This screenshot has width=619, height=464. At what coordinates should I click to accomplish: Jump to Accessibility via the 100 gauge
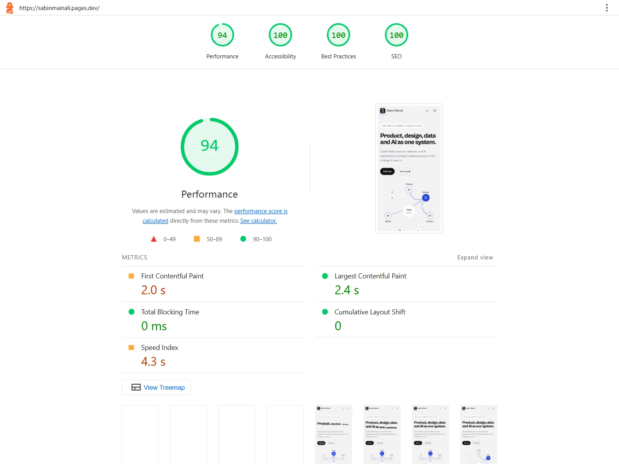tap(280, 41)
